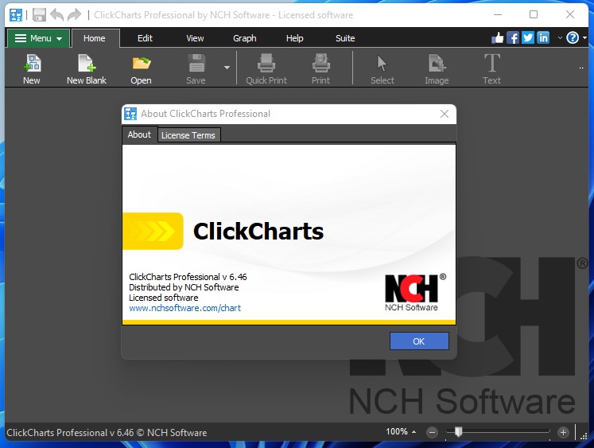Click the Image tool icon
This screenshot has width=594, height=448.
(x=437, y=69)
